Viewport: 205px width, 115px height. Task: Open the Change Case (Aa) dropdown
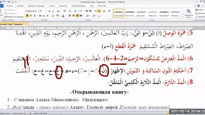59,11
